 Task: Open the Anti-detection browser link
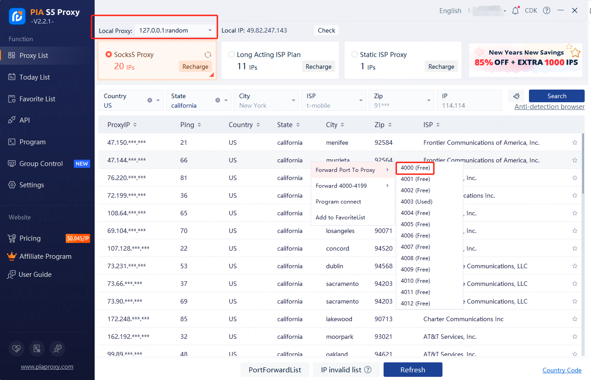click(x=549, y=107)
